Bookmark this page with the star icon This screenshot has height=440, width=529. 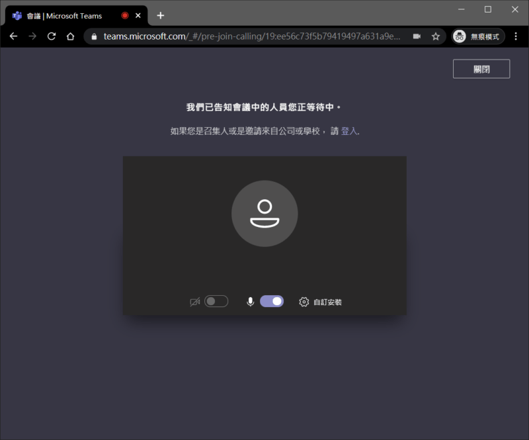click(x=436, y=36)
